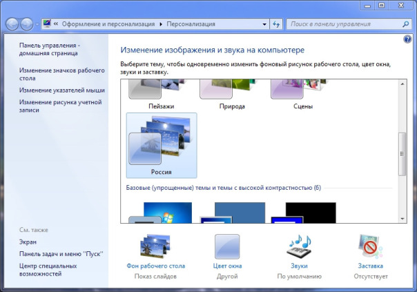Screen dimensions: 417x292
Task: Select 'Персонализация' breadcrumb segment
Action: point(191,24)
